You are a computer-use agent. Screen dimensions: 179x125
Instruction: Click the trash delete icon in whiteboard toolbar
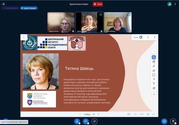click(x=154, y=94)
